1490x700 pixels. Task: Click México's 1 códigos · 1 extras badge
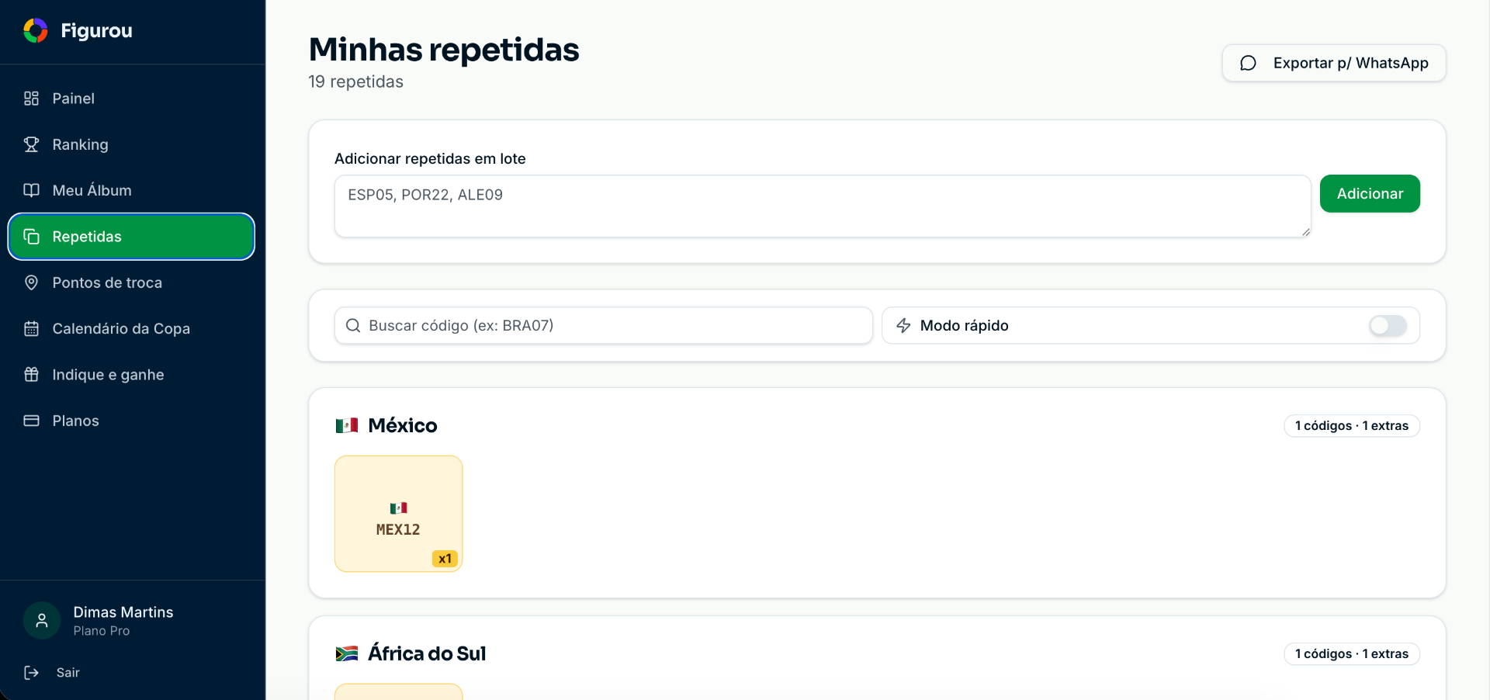pyautogui.click(x=1352, y=426)
